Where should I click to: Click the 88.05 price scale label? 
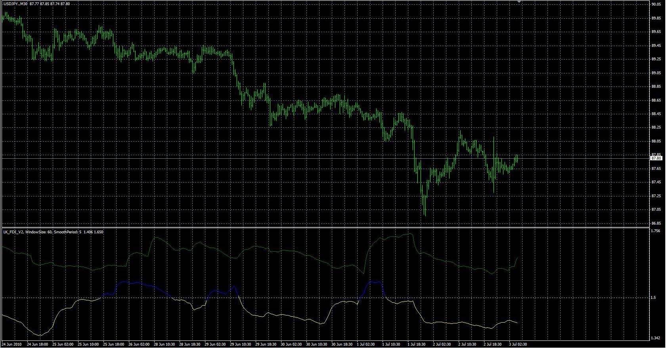[656, 141]
